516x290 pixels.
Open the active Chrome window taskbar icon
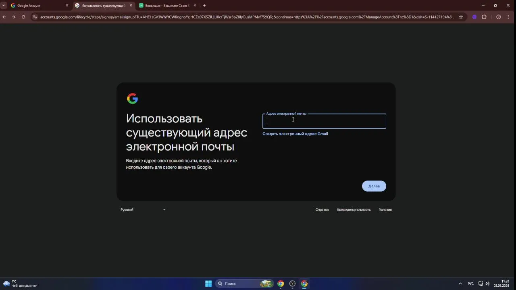coord(304,284)
